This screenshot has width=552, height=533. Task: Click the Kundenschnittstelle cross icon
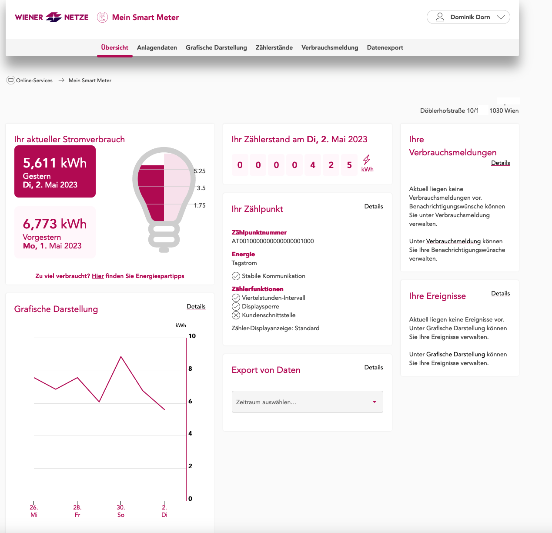tap(236, 315)
